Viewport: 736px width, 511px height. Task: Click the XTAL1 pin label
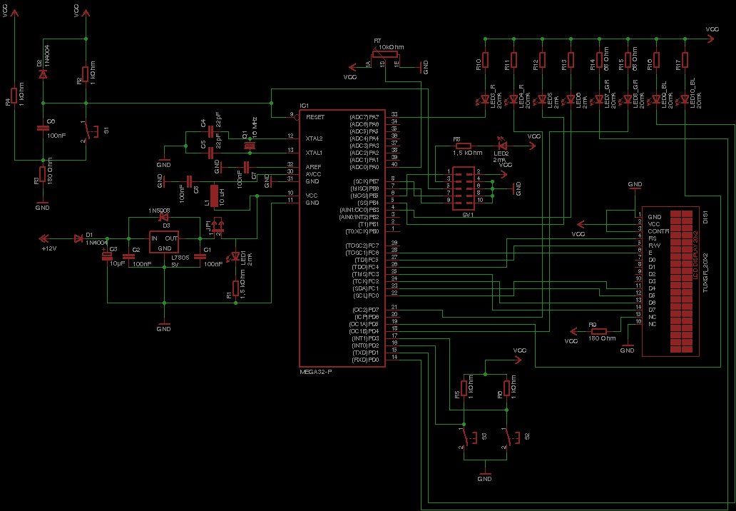tap(314, 153)
